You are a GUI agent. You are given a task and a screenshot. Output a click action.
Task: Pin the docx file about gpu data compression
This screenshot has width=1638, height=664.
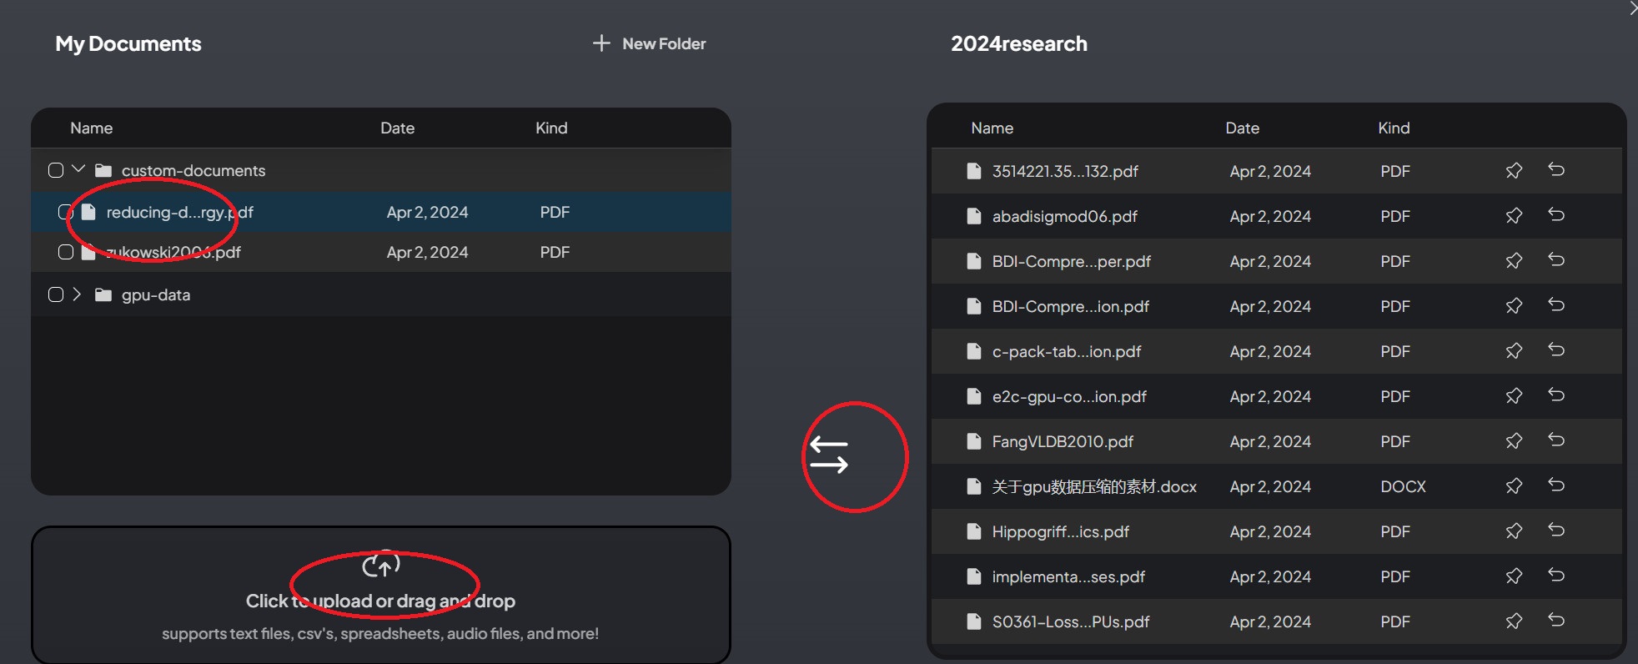click(1514, 486)
